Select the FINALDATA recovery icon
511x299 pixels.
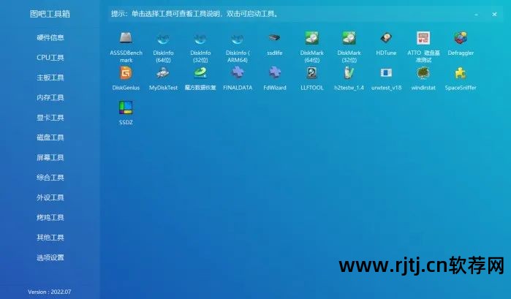pos(238,73)
